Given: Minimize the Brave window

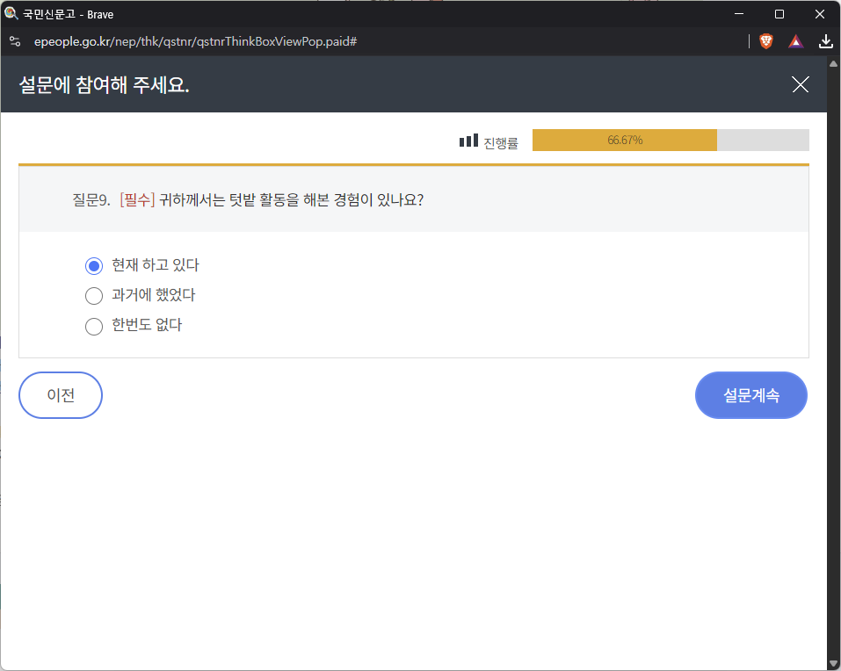Looking at the screenshot, I should (x=739, y=14).
